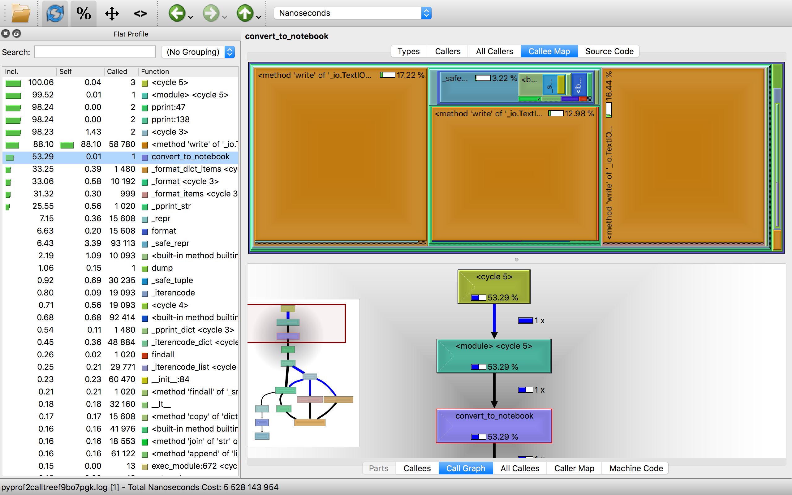Image resolution: width=792 pixels, height=495 pixels.
Task: Click the green up arrow
Action: point(245,13)
